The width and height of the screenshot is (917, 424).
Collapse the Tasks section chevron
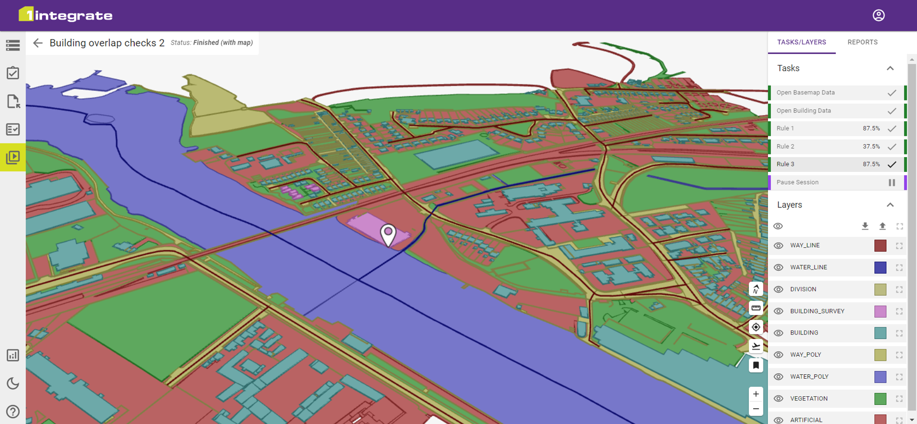tap(890, 68)
